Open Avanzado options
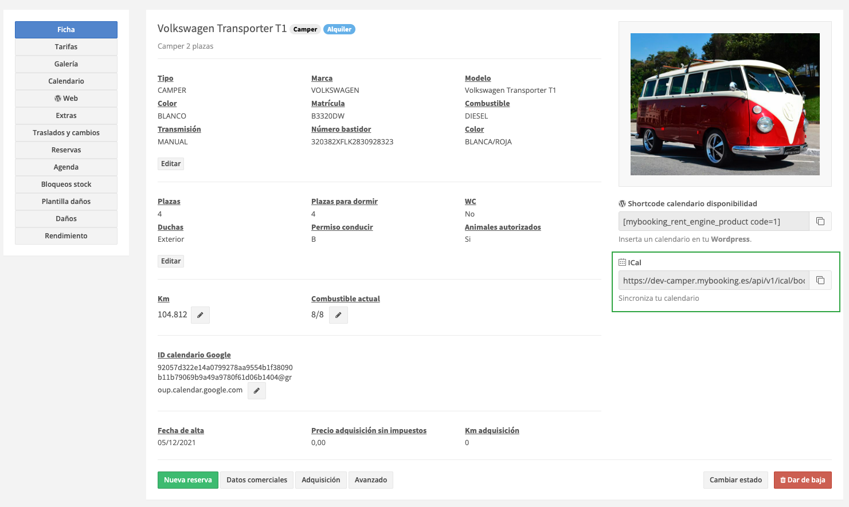849x507 pixels. pyautogui.click(x=371, y=480)
